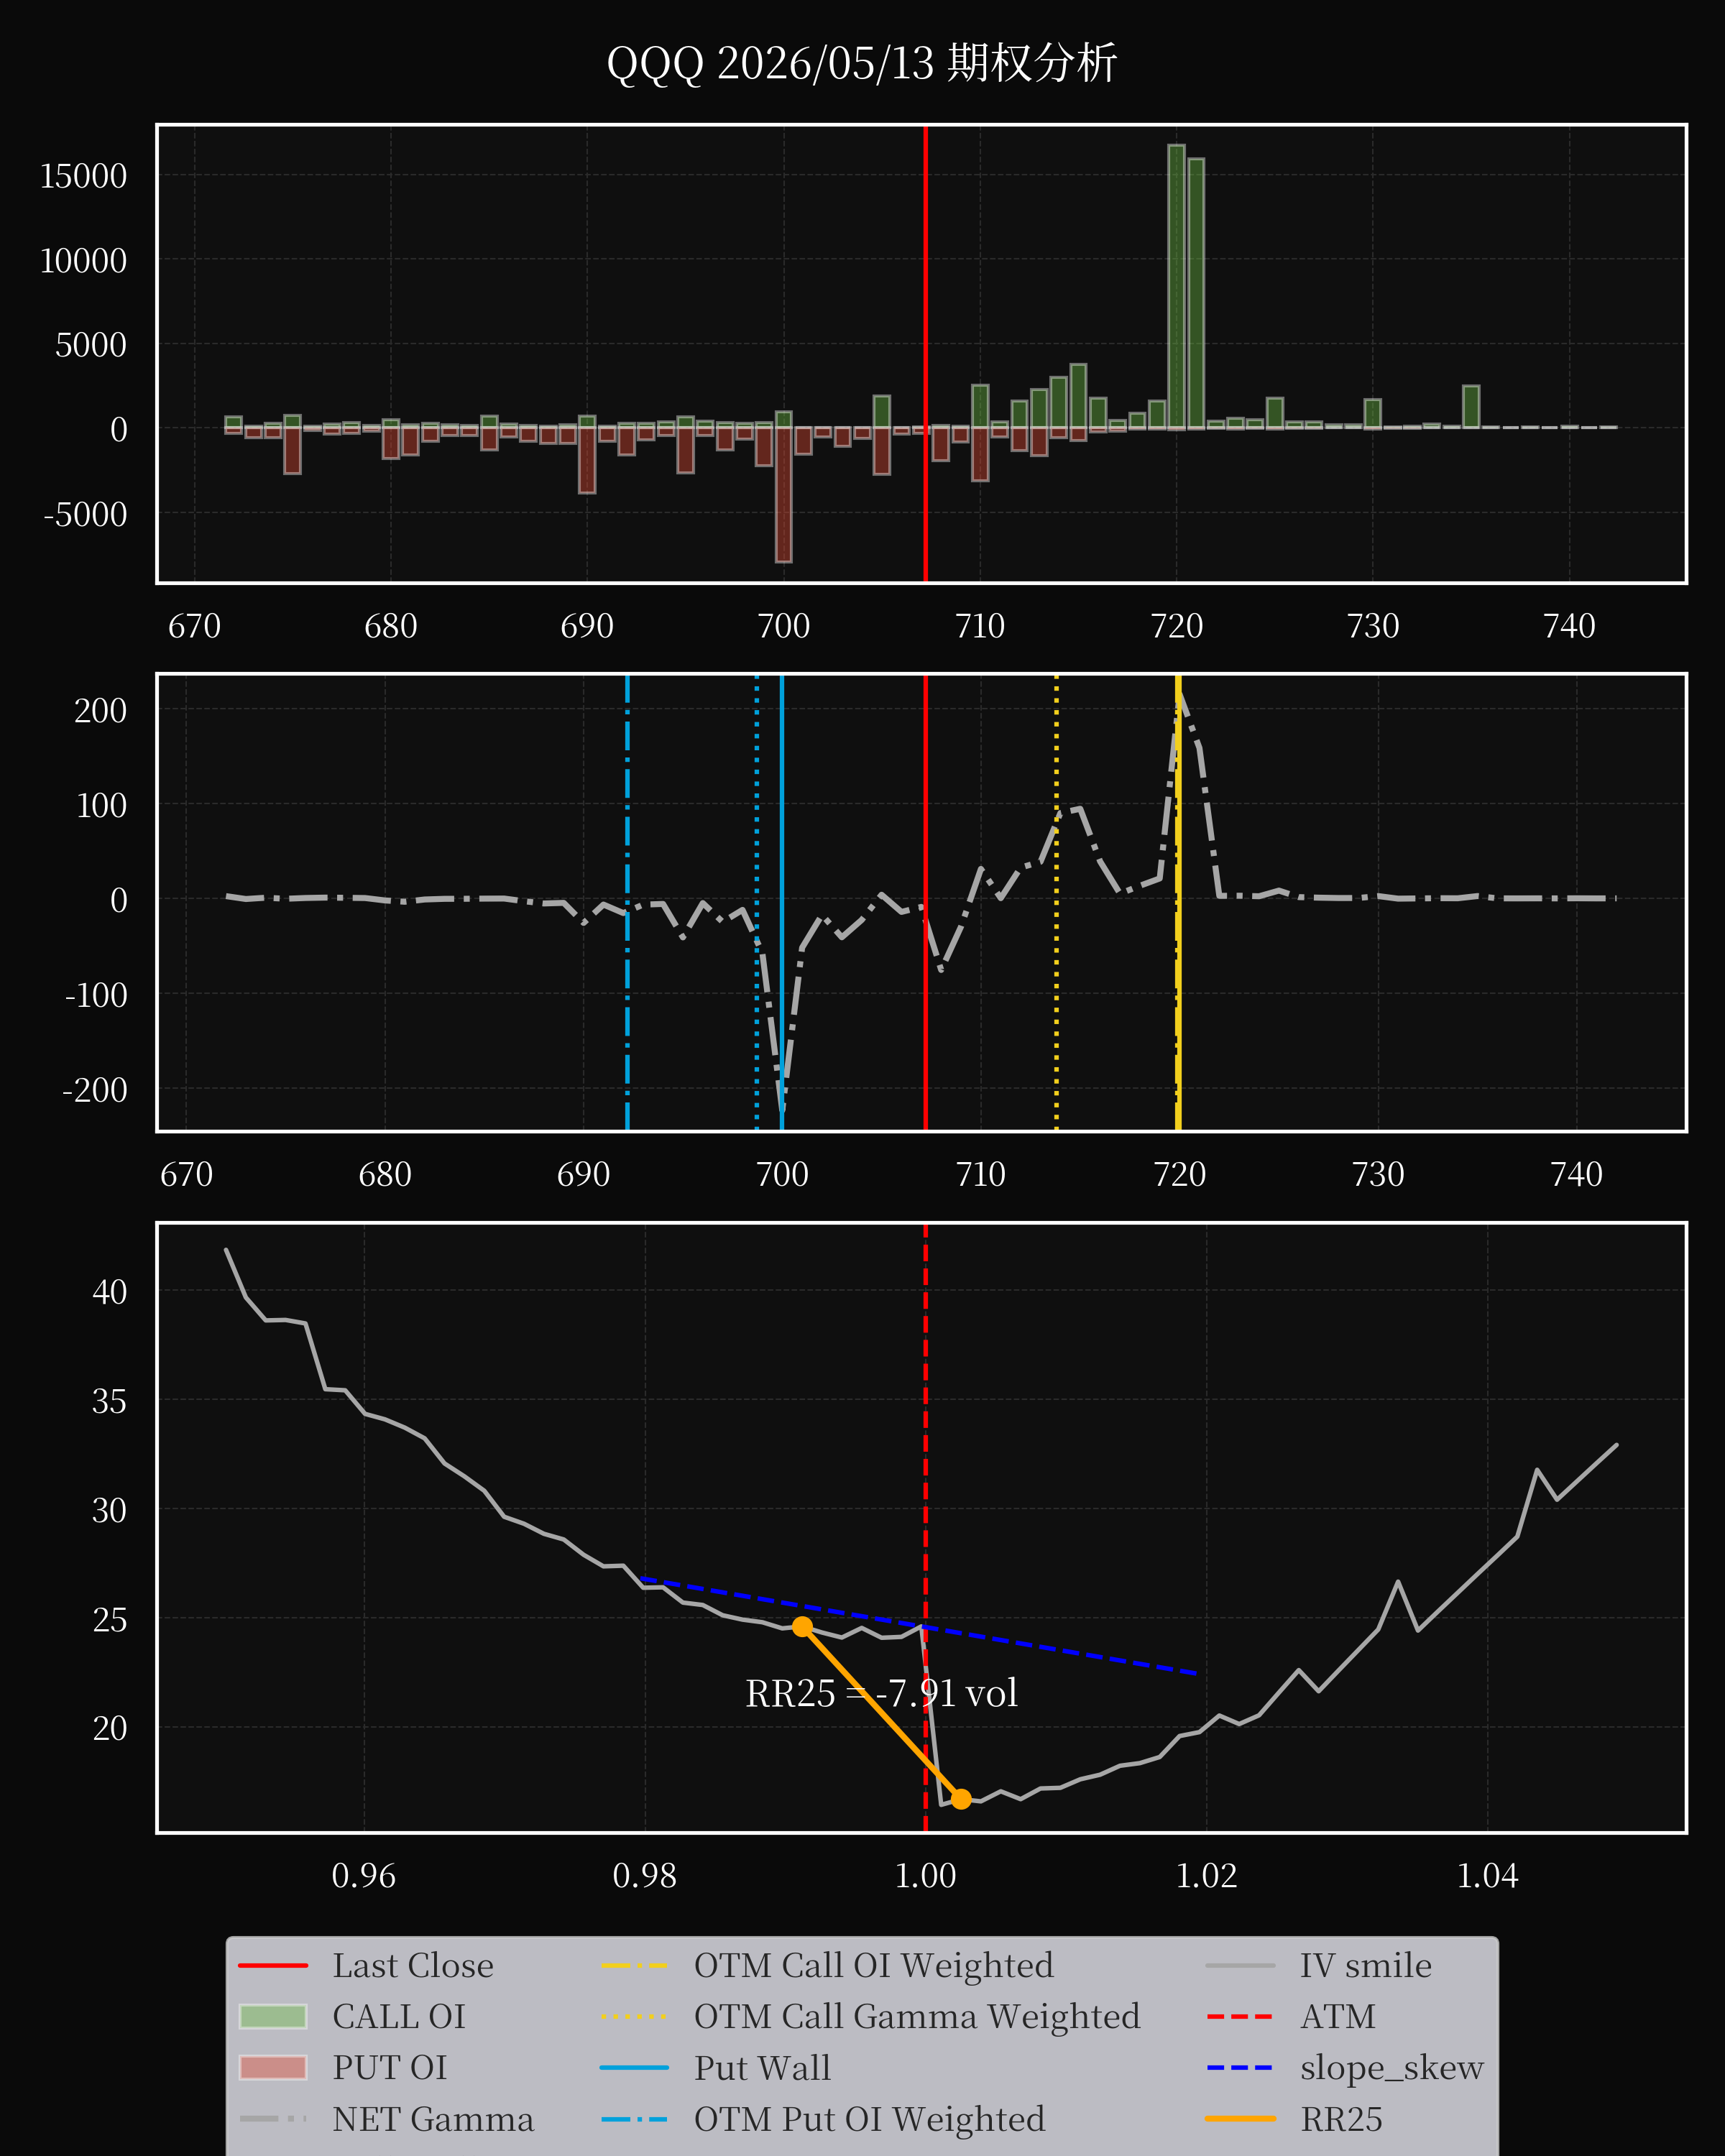The image size is (1725, 2156).
Task: Click the x-axis label '720' on top chart
Action: [x=1176, y=626]
